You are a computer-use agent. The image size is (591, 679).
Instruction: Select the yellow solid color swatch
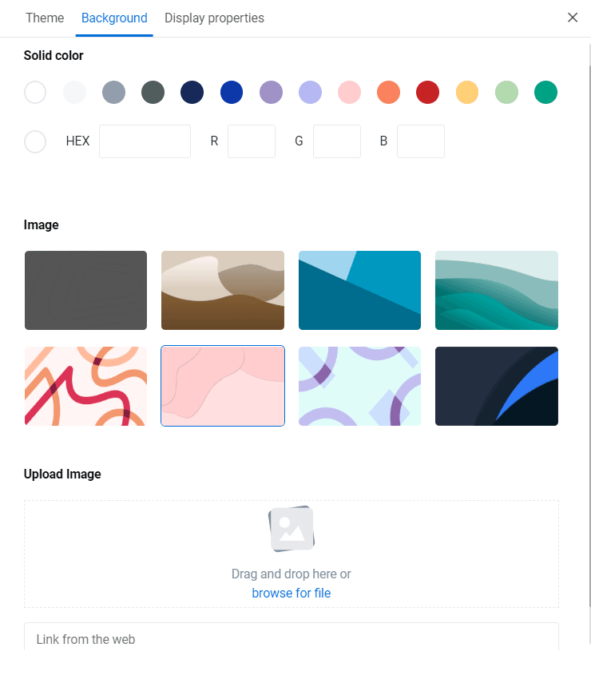467,92
